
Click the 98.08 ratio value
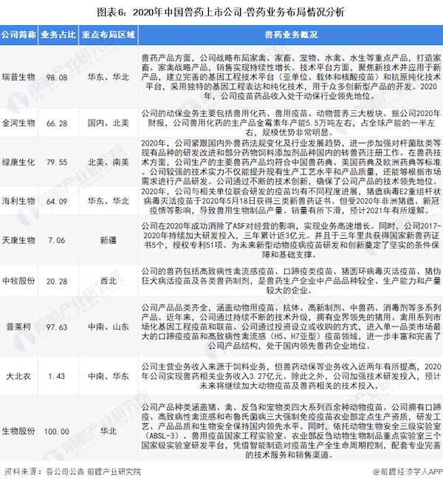pos(57,78)
